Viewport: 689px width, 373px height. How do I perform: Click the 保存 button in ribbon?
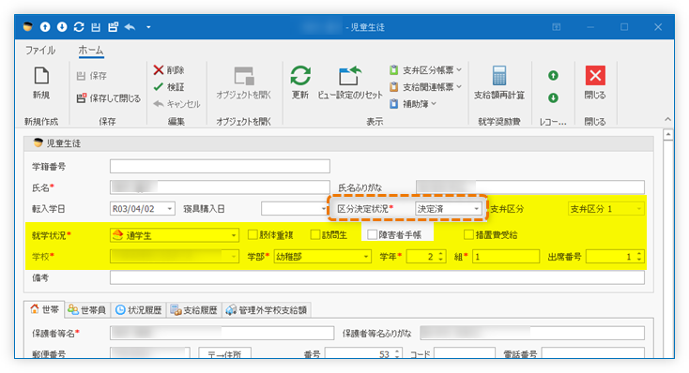click(x=92, y=76)
